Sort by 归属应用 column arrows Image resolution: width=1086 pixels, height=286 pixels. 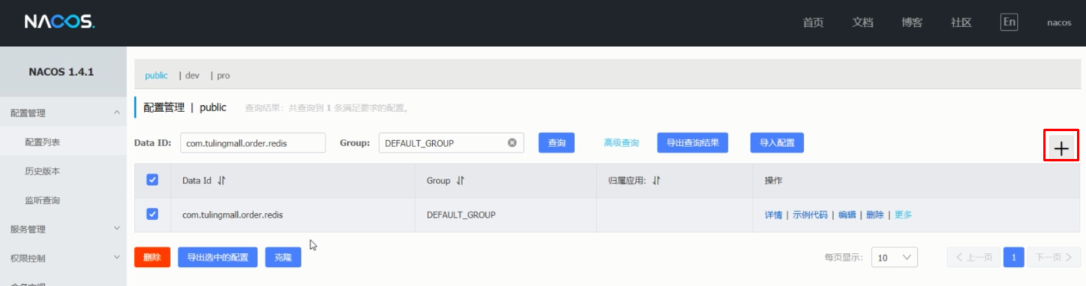click(x=657, y=181)
